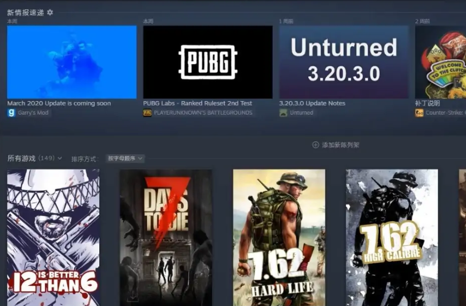This screenshot has height=306, width=466.
Task: Open the PUBG logo news thumbnail
Action: 208,62
